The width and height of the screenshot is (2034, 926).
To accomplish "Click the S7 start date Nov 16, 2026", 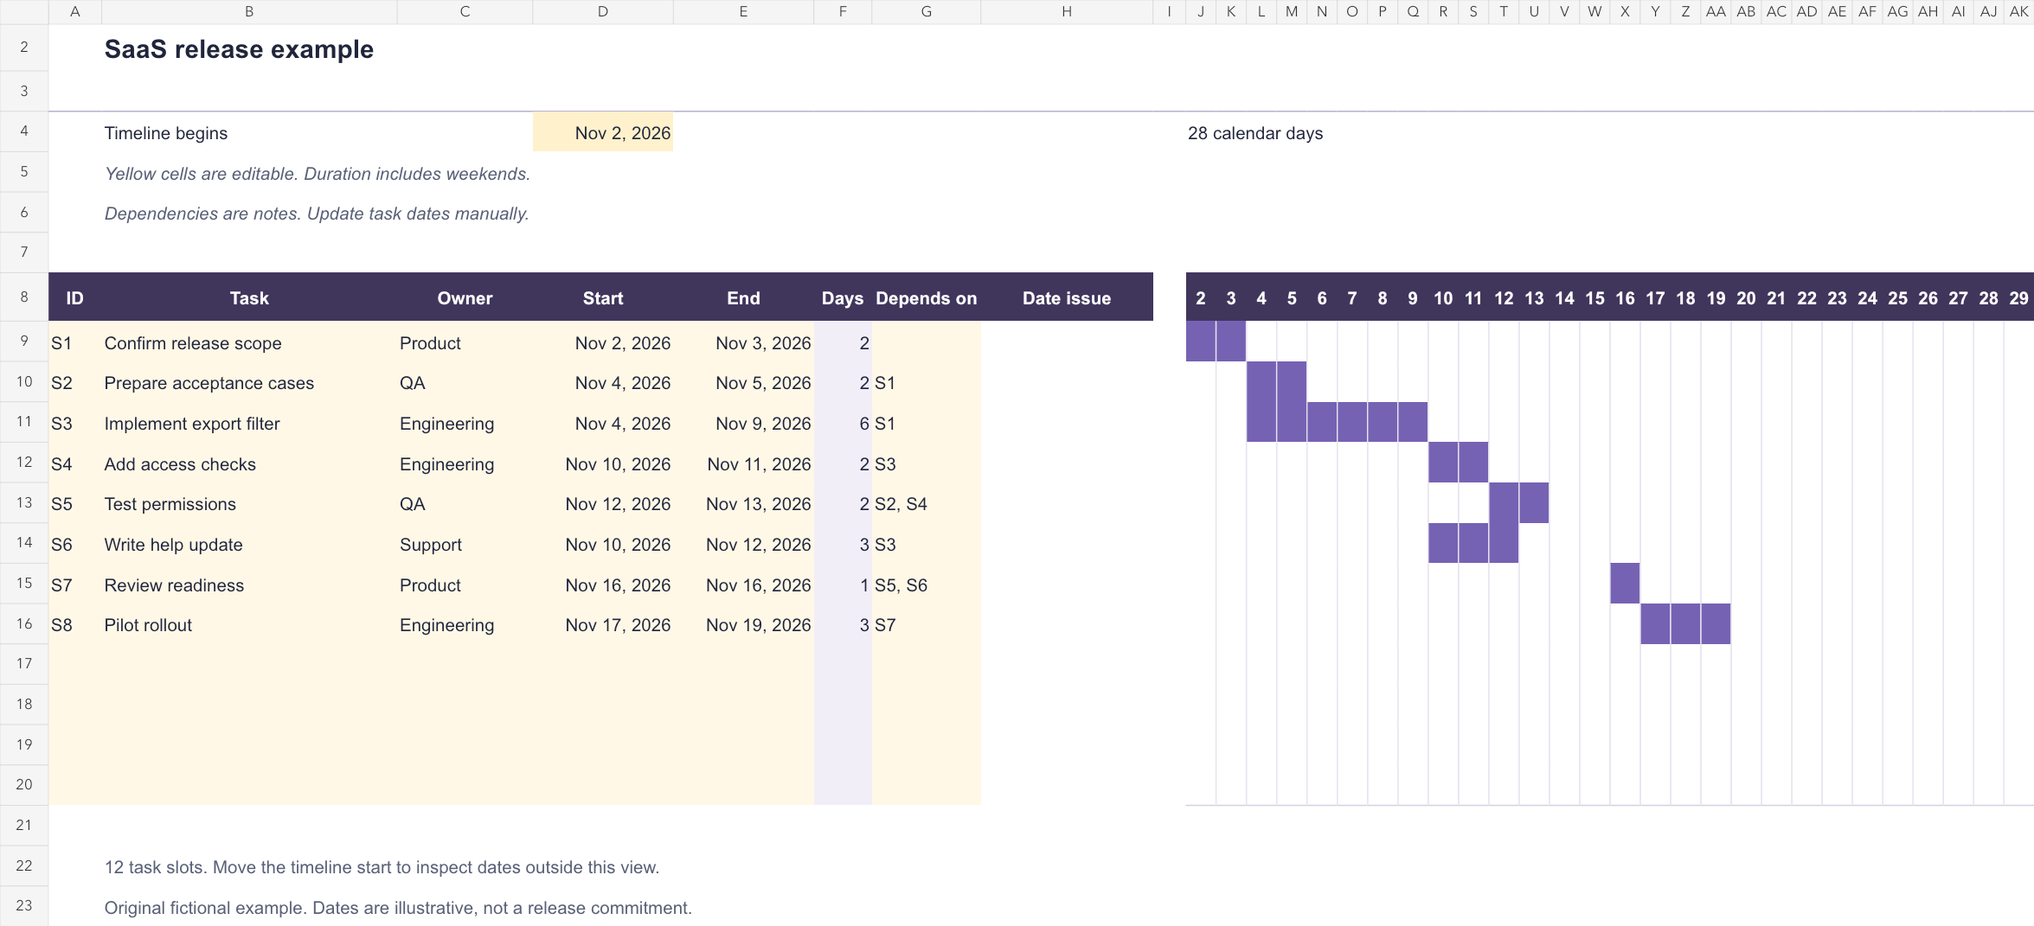I will point(602,585).
